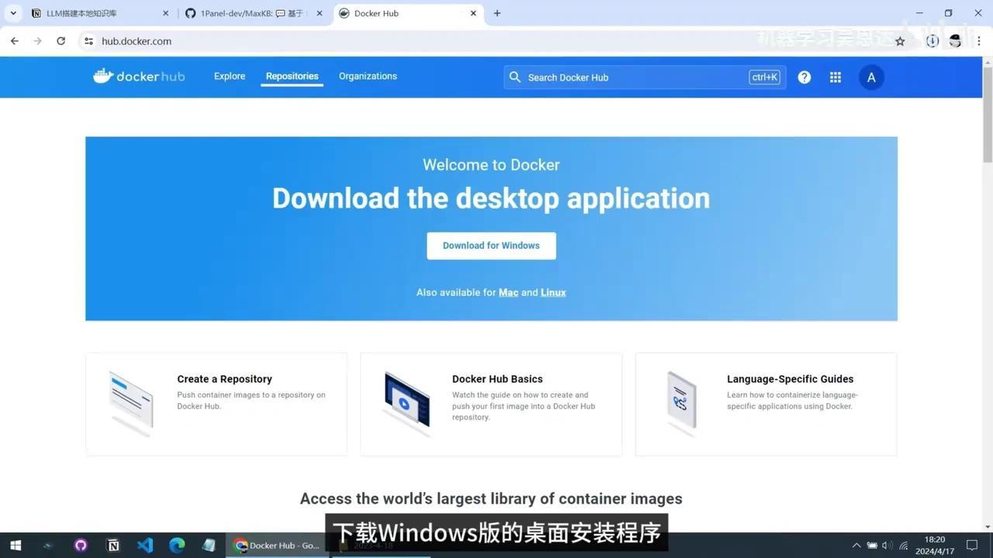
Task: Open the Windows Start menu
Action: 15,546
